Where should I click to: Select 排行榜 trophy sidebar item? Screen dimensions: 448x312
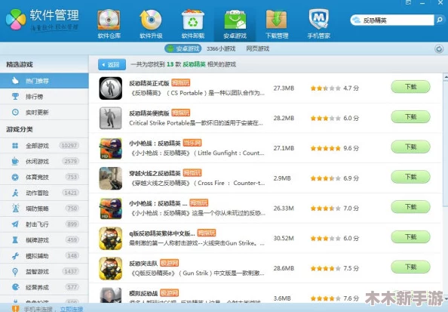[44, 97]
